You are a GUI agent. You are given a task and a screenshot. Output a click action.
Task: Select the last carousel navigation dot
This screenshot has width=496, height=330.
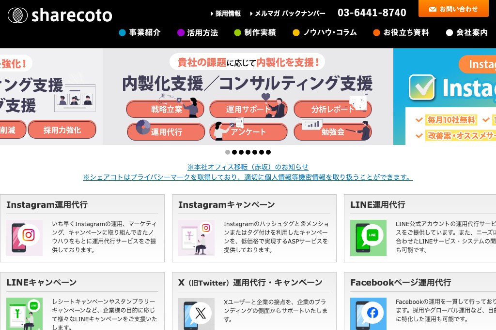point(268,152)
